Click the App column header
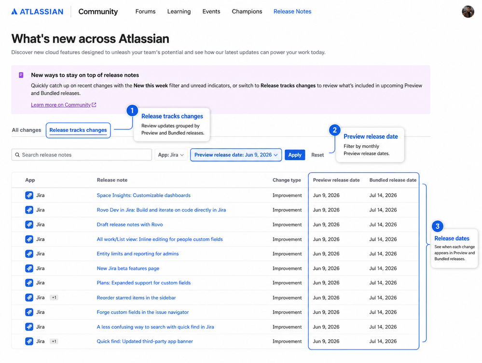The image size is (482, 363). pyautogui.click(x=30, y=180)
